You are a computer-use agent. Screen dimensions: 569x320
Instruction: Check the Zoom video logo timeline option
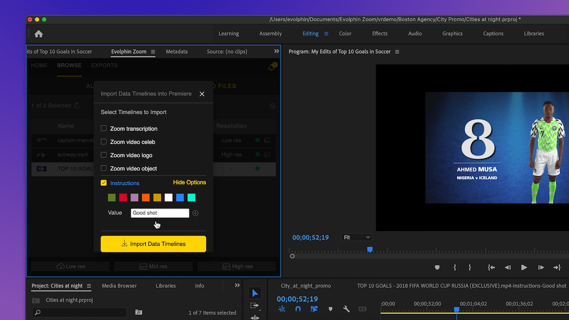click(103, 155)
